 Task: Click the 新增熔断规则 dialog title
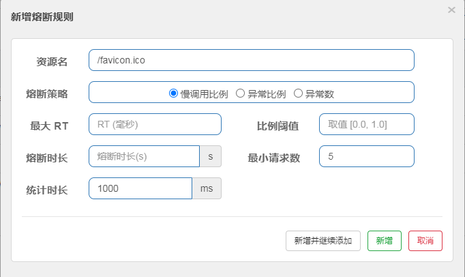(42, 17)
